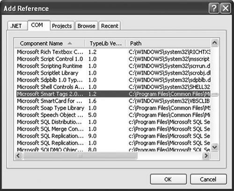
Task: Open the Recent tab
Action: pos(110,26)
